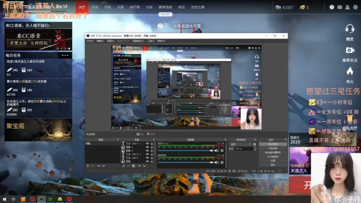
Task: Hide the 图像 3 source
Action: click(x=148, y=151)
